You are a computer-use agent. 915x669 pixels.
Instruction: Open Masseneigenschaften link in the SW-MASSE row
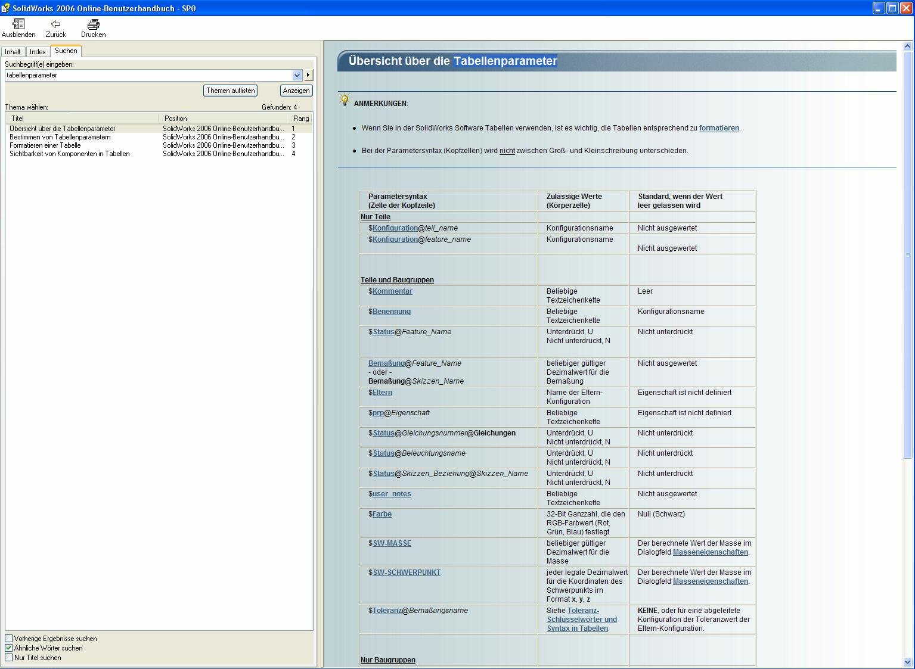(x=711, y=552)
